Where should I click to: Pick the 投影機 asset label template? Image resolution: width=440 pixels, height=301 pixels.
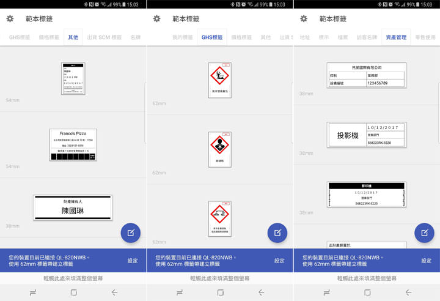[x=367, y=135]
